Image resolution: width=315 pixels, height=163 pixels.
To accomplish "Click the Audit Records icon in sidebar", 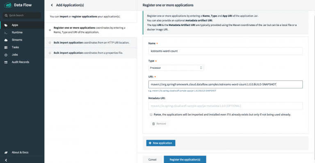I will (x=6, y=62).
